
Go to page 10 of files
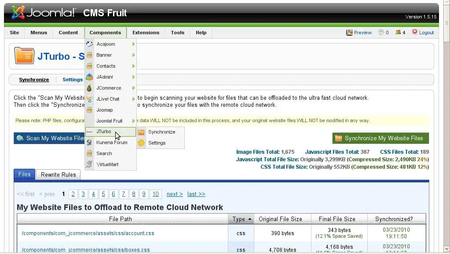click(x=156, y=194)
